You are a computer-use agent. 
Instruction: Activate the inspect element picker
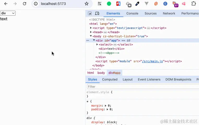click(90, 13)
